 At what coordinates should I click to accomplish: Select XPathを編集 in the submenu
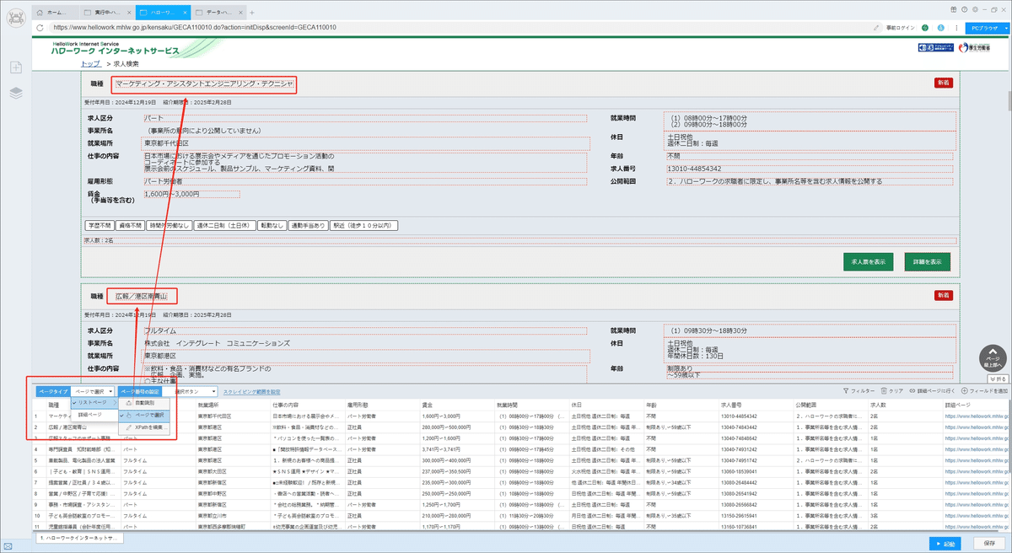click(x=144, y=428)
